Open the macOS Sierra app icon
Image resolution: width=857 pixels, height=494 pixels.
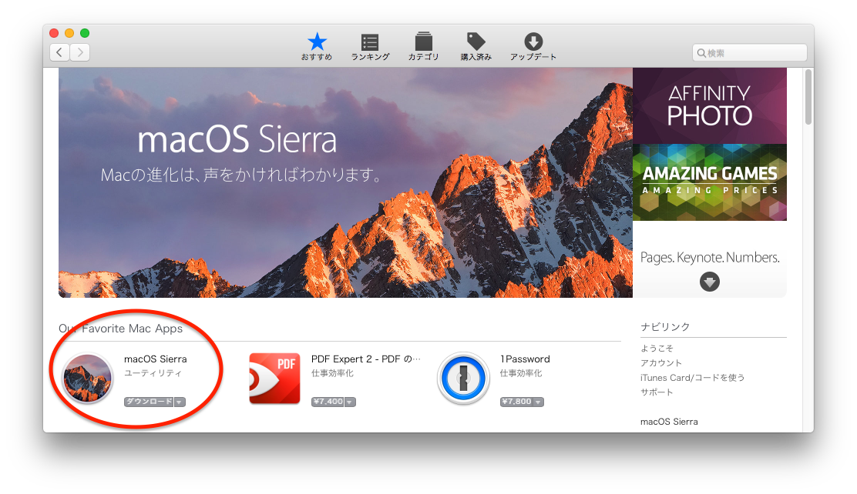click(87, 378)
